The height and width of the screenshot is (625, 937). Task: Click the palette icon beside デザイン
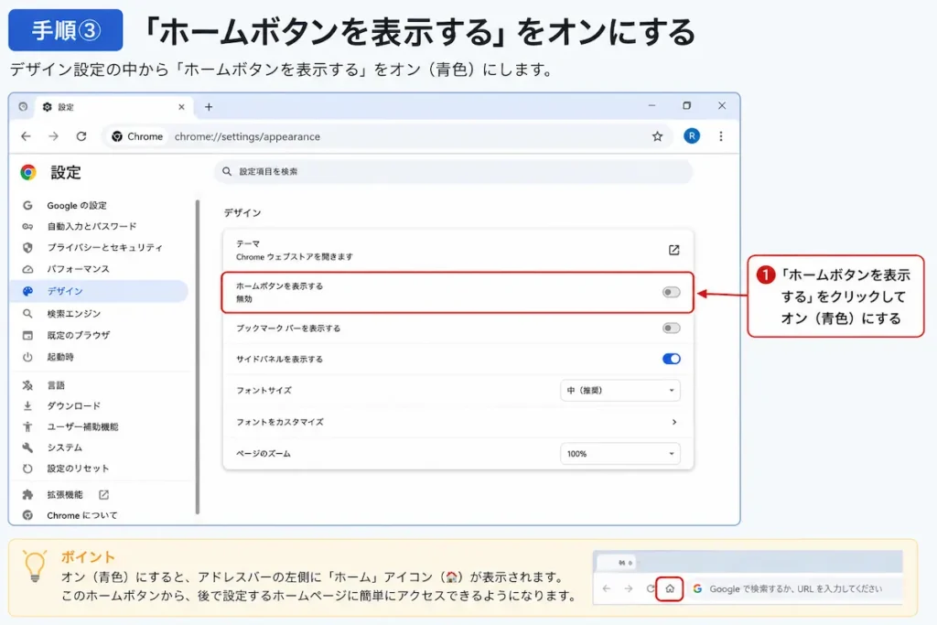(x=27, y=291)
